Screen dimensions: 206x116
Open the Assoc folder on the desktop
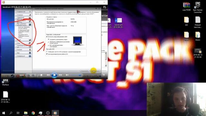pyautogui.click(x=198, y=36)
